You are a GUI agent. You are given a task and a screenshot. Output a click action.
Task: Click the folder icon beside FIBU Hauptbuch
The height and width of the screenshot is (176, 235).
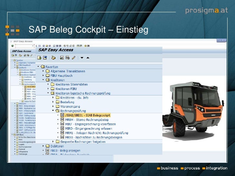[48, 75]
